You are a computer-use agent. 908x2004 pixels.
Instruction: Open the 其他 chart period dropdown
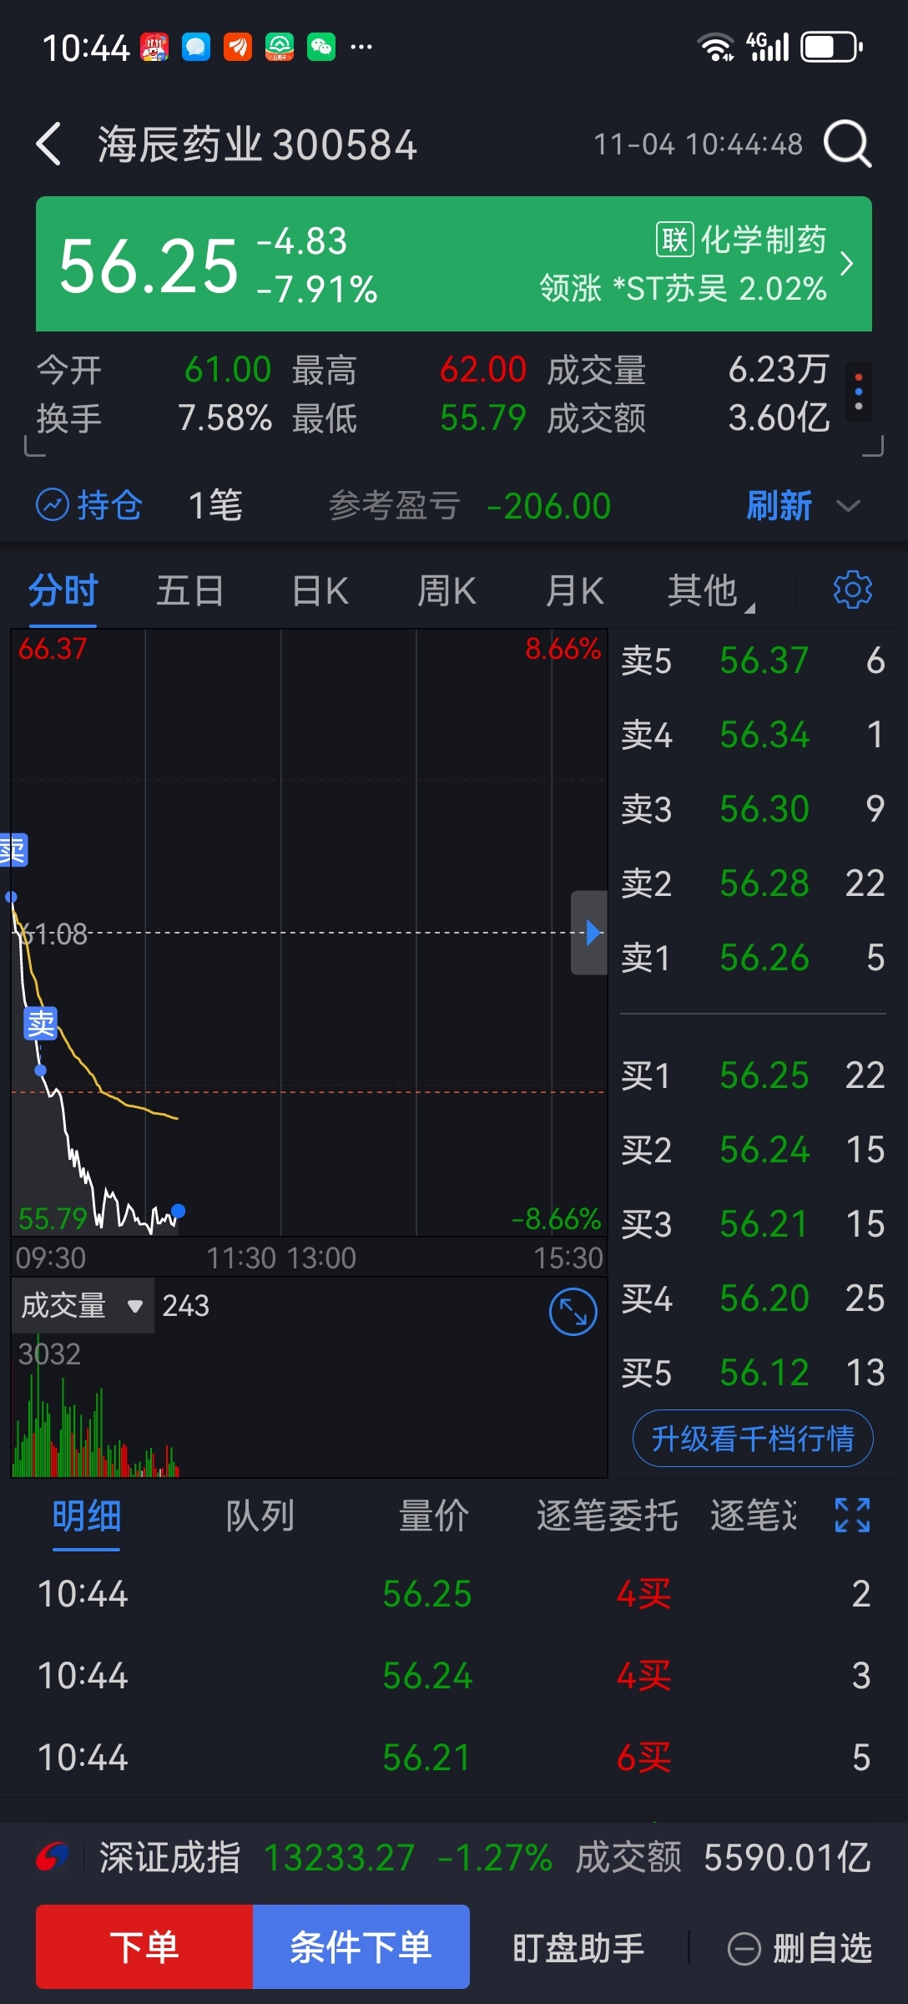point(709,590)
